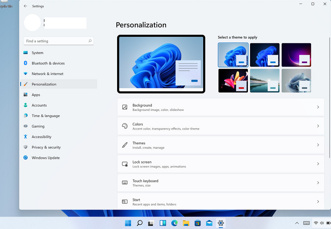The height and width of the screenshot is (229, 331).
Task: Click the desktop preview image
Action: (161, 64)
